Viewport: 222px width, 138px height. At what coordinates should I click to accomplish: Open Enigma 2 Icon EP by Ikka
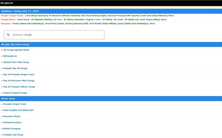pos(99,20)
